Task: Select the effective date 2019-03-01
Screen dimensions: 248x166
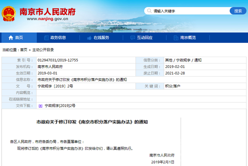Action: click(x=48, y=73)
